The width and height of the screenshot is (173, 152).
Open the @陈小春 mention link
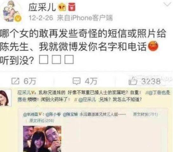pos(53,114)
